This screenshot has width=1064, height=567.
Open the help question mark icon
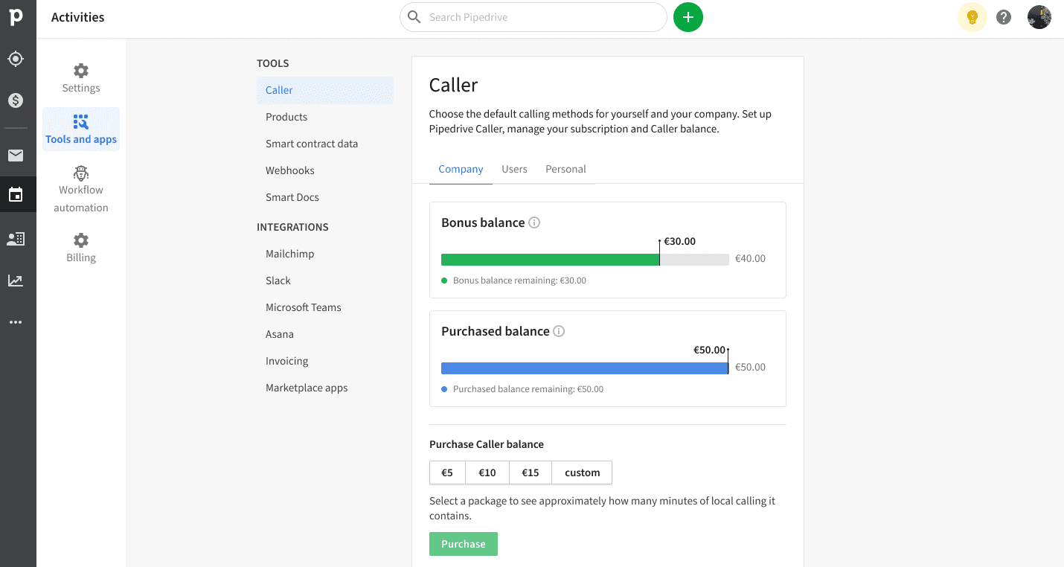[1004, 17]
